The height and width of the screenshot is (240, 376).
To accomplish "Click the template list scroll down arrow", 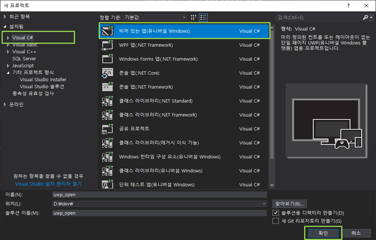I will point(272,185).
